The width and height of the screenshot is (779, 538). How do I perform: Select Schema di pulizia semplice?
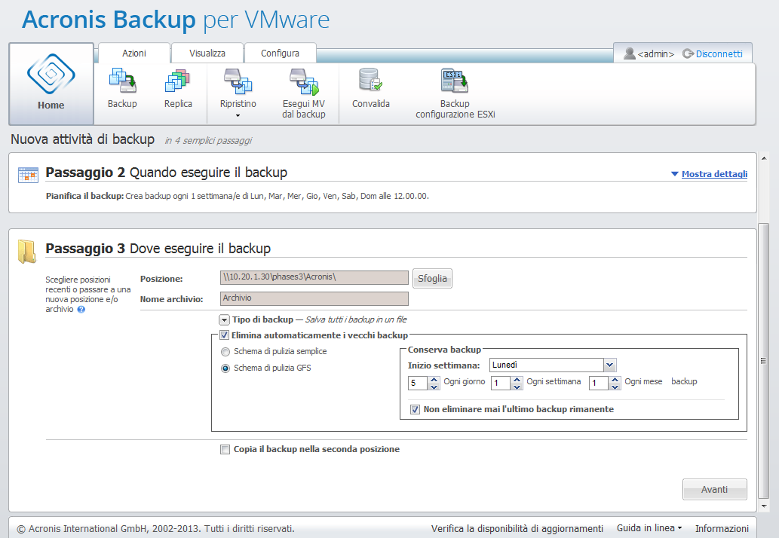pyautogui.click(x=225, y=352)
